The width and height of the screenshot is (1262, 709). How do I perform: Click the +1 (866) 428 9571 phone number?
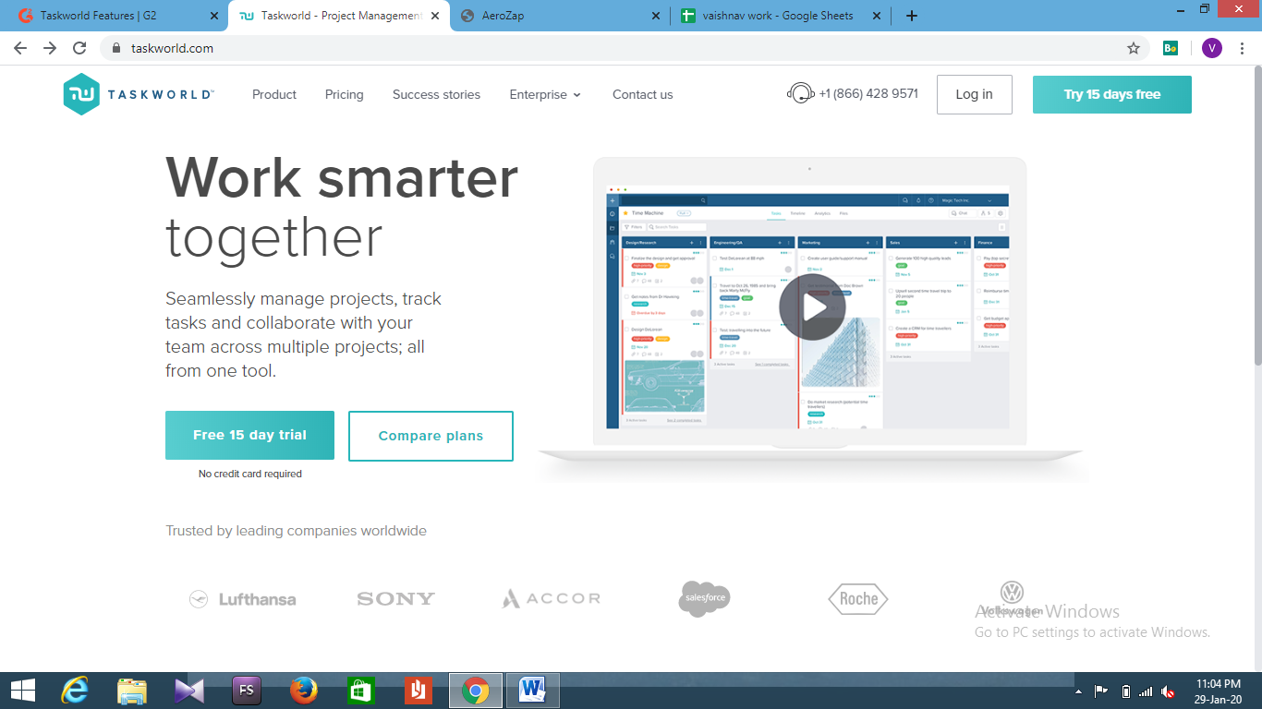click(x=868, y=93)
